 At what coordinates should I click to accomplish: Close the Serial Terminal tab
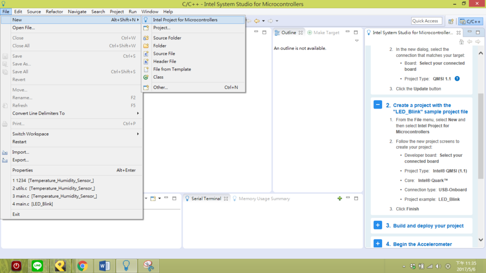point(226,199)
